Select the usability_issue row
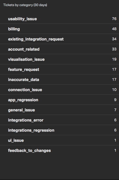The height and width of the screenshot is (180, 119). [59, 19]
